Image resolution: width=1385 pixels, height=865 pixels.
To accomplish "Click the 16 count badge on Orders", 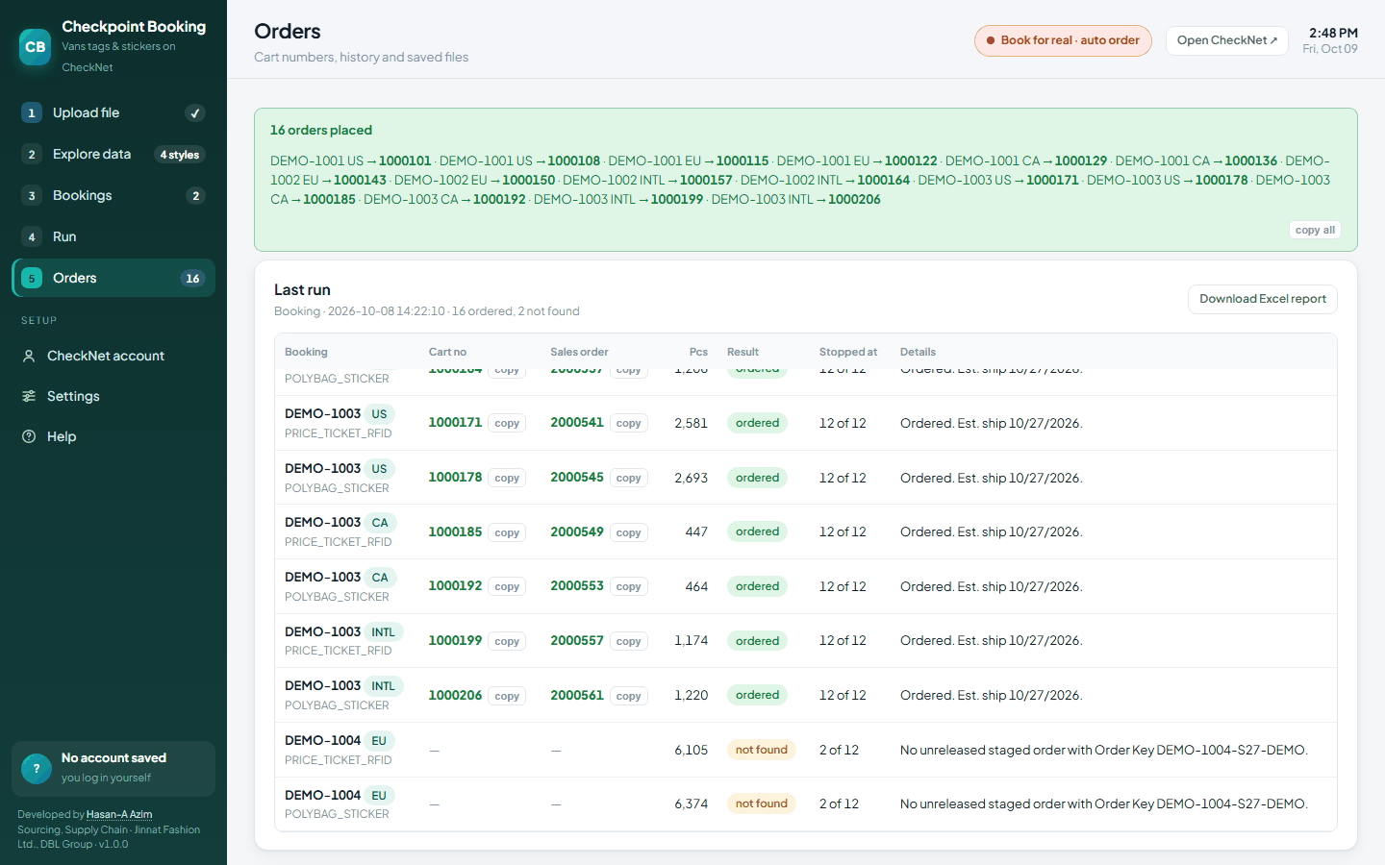I will tap(192, 279).
